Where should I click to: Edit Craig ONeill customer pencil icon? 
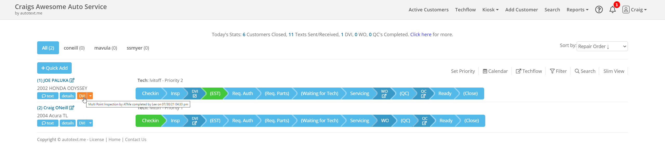coord(72,108)
